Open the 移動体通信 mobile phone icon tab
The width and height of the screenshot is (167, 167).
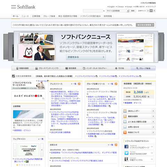[x=22, y=68]
